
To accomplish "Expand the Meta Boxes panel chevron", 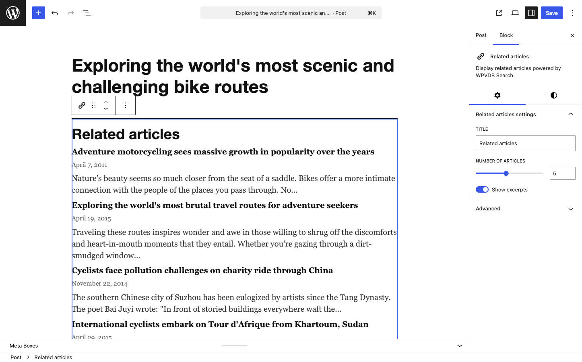I will pos(460,346).
